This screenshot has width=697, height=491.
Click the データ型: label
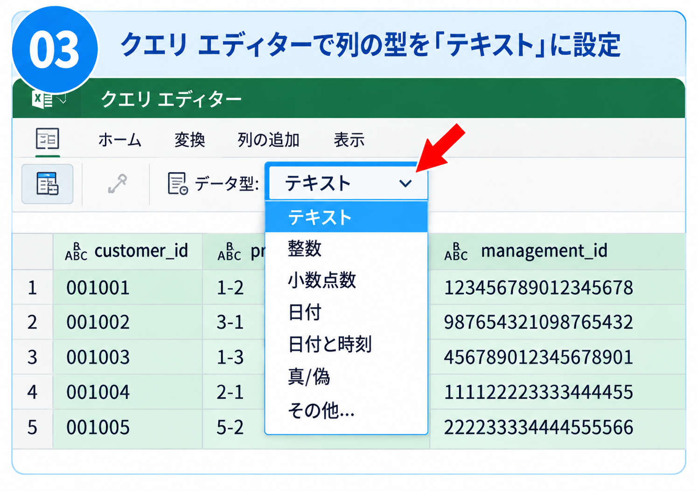point(227,183)
